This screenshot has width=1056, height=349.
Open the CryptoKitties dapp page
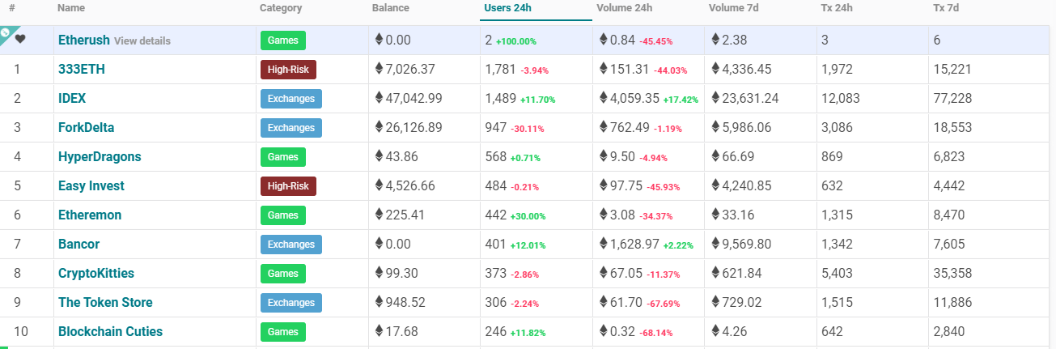pyautogui.click(x=96, y=274)
